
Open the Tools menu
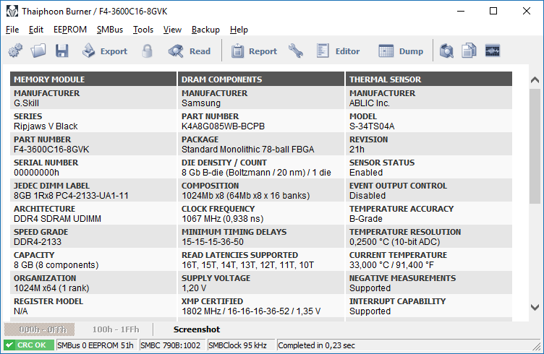(x=143, y=30)
